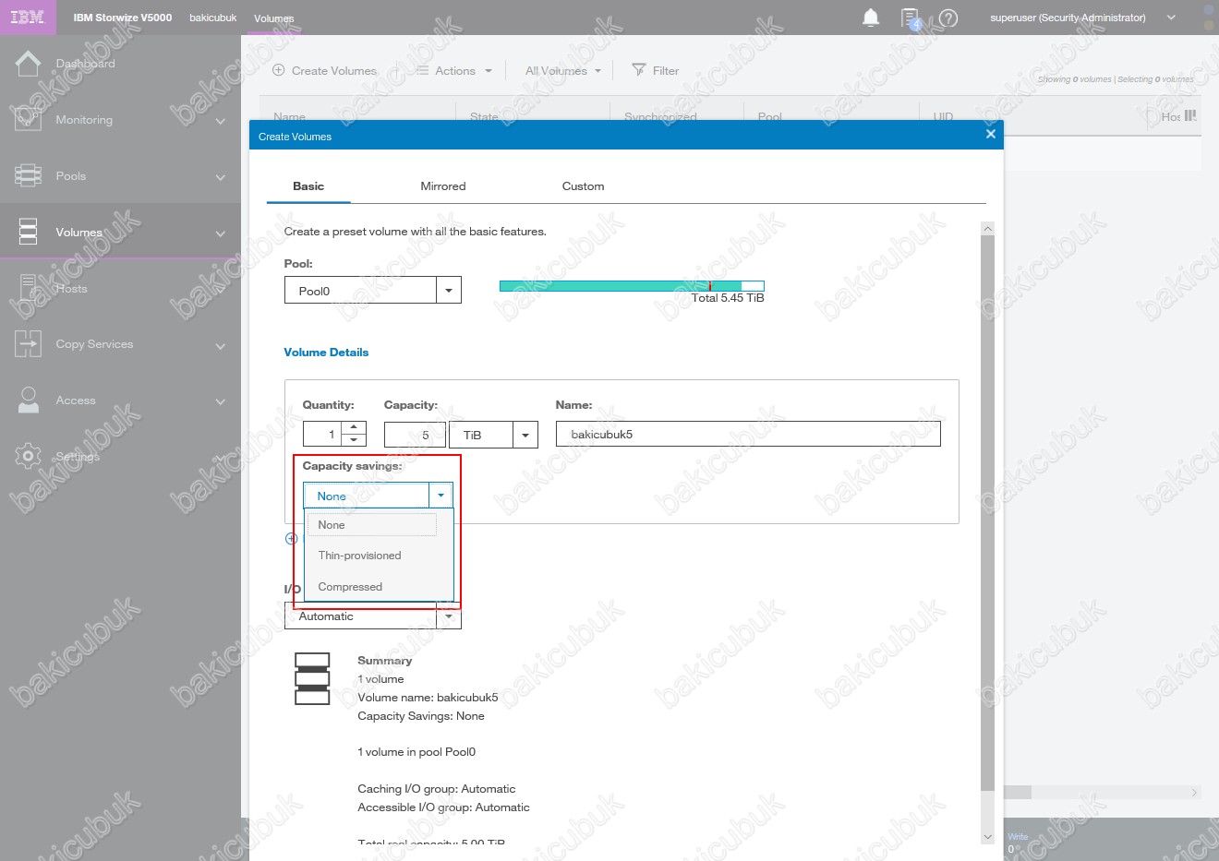Image resolution: width=1219 pixels, height=861 pixels.
Task: Switch to the Custom tab
Action: 583,185
